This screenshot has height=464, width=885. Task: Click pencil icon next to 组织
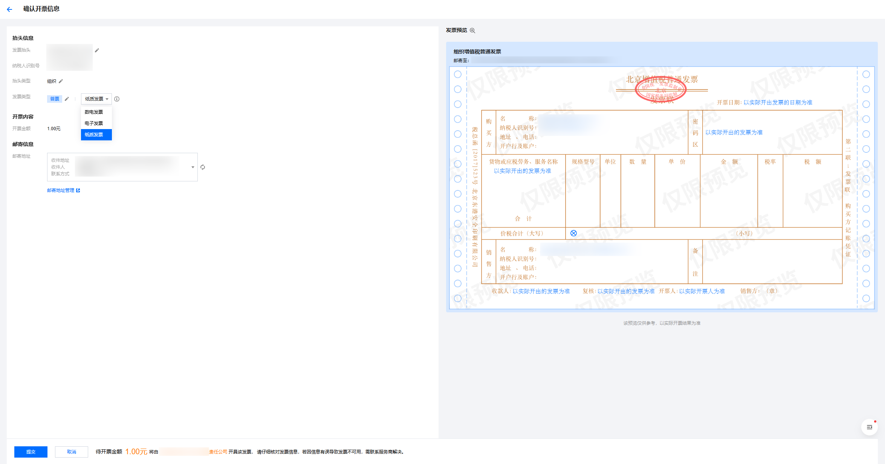[61, 81]
